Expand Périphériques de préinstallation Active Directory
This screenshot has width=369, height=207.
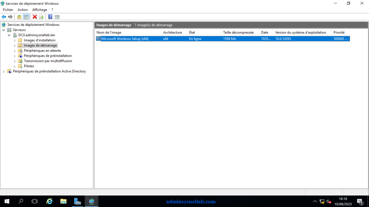(x=4, y=72)
